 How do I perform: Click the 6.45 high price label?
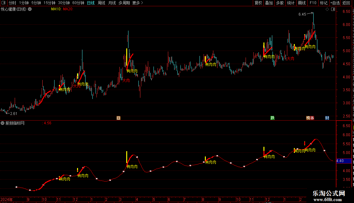tap(302, 14)
